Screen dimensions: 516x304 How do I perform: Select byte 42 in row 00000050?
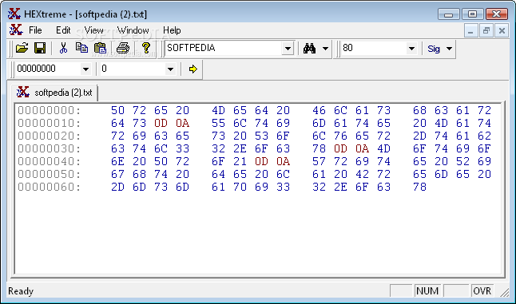[362, 174]
